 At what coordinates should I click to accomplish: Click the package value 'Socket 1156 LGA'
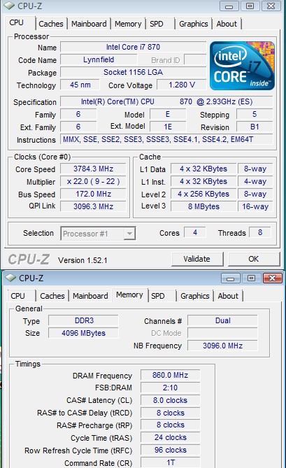pyautogui.click(x=133, y=72)
